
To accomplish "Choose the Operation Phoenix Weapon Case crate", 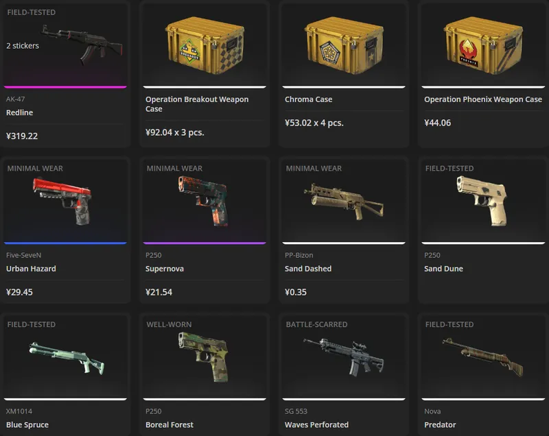I will pos(483,45).
